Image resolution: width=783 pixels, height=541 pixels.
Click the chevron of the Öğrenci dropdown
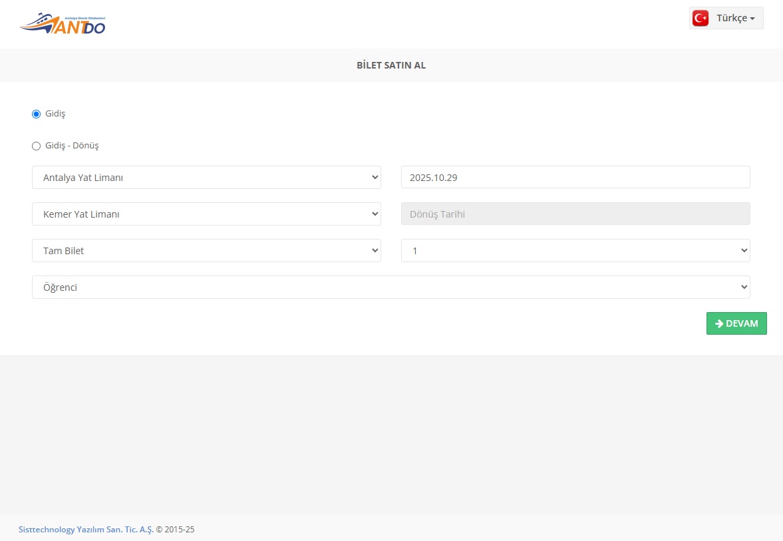click(x=743, y=287)
